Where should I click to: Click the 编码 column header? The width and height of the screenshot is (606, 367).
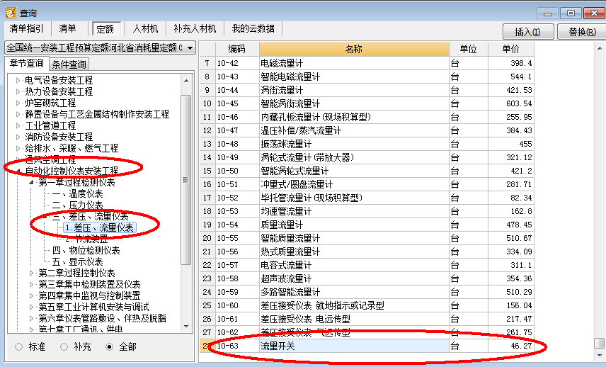[x=237, y=49]
